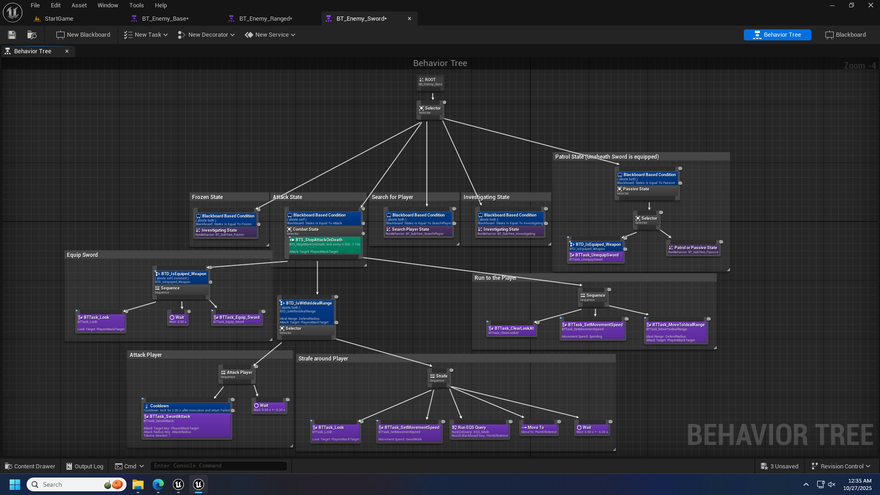Open the New Decorator dropdown
Image resolution: width=880 pixels, height=495 pixels.
[206, 35]
